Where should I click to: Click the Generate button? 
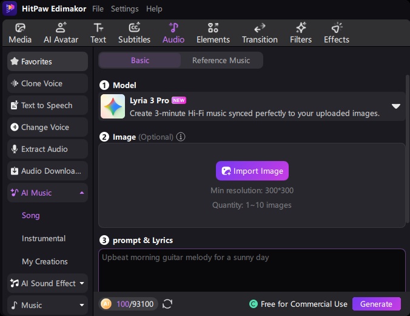(x=377, y=304)
